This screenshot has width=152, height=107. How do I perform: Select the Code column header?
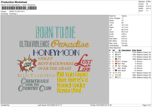pos(134,50)
